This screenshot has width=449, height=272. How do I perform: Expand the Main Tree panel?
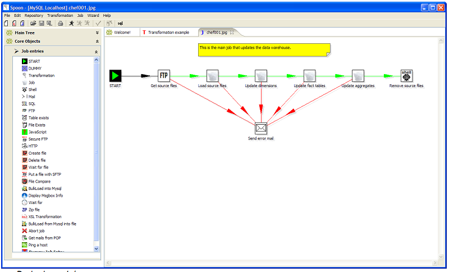pos(97,33)
